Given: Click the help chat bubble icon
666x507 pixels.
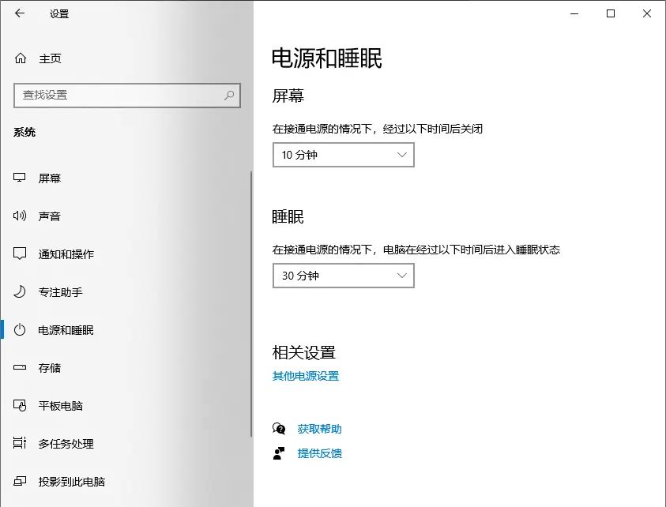Looking at the screenshot, I should point(279,429).
